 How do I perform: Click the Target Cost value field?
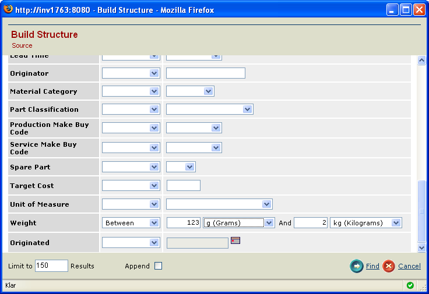pyautogui.click(x=183, y=186)
